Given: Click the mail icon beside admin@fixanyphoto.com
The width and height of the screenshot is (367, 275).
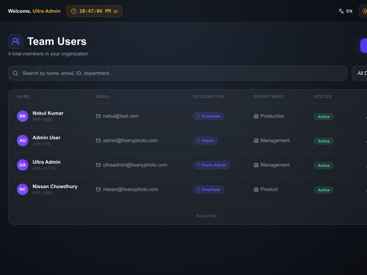Looking at the screenshot, I should (x=98, y=140).
